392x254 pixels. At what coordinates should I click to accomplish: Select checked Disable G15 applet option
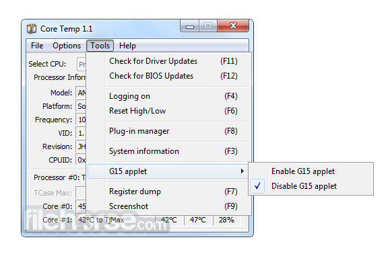[311, 186]
